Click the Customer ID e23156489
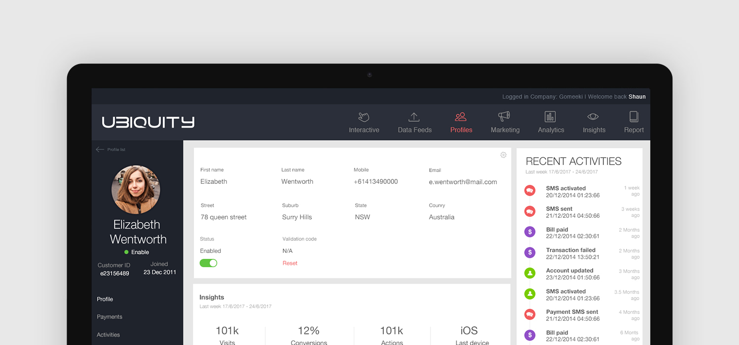This screenshot has height=345, width=739. (115, 274)
